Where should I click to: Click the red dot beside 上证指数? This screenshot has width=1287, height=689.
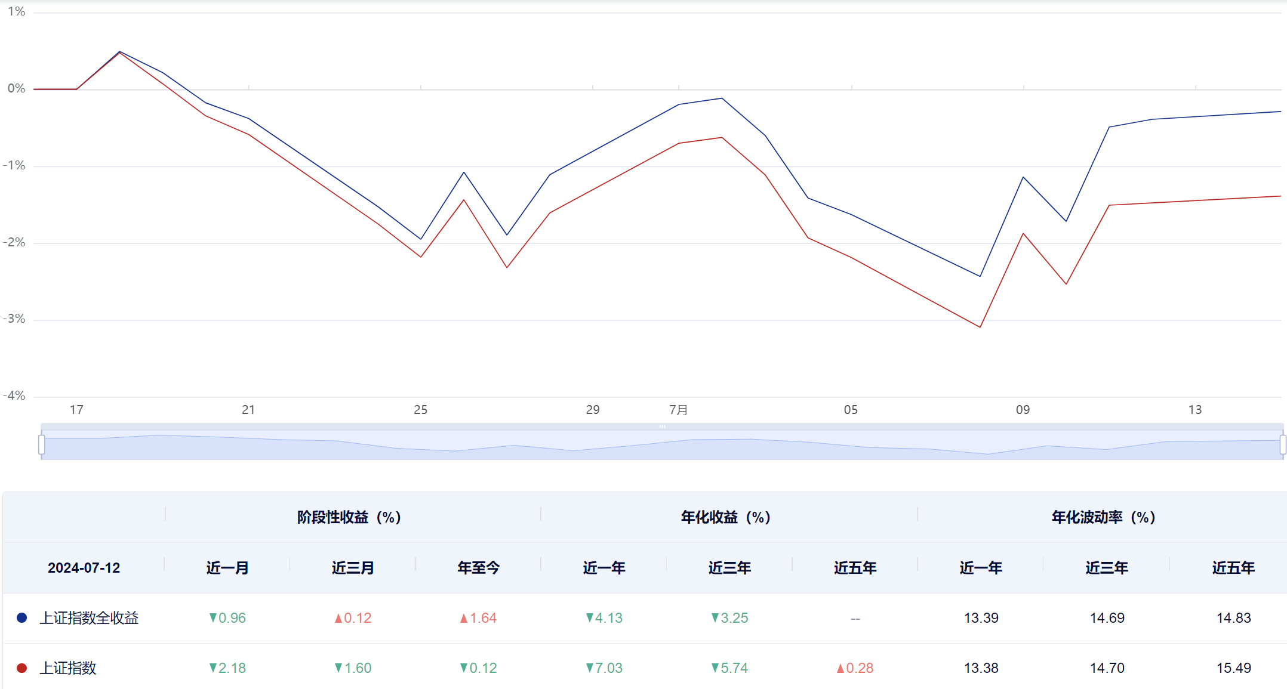[22, 668]
